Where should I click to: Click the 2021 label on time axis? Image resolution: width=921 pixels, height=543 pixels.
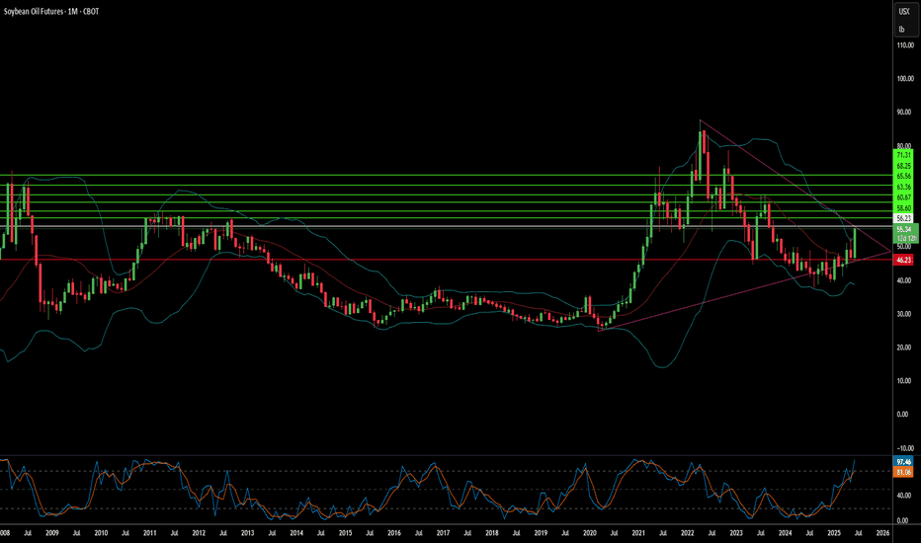(638, 533)
